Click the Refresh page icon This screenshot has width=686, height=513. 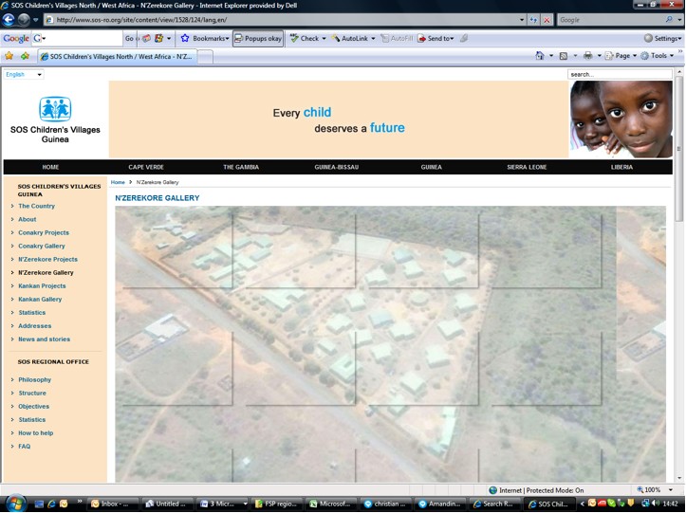click(x=533, y=20)
